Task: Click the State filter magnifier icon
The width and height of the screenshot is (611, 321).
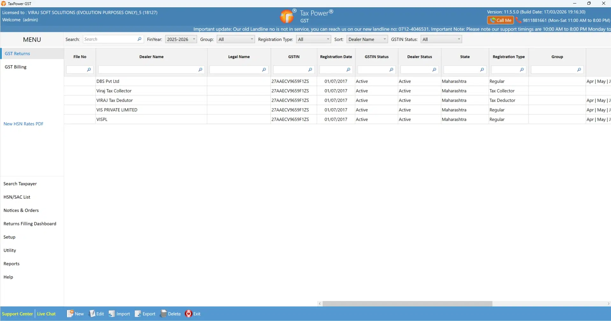Action: click(x=482, y=70)
